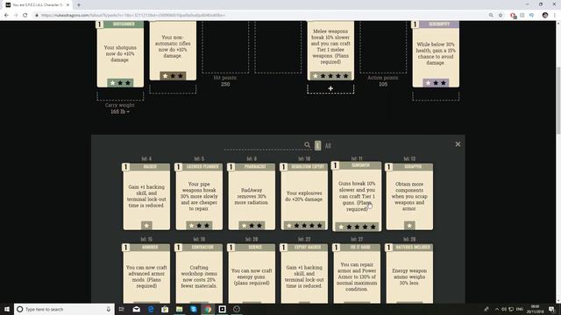Viewport: 561px width, 315px height.
Task: Click the empty slot below Serendipity card
Action: pyautogui.click(x=436, y=95)
